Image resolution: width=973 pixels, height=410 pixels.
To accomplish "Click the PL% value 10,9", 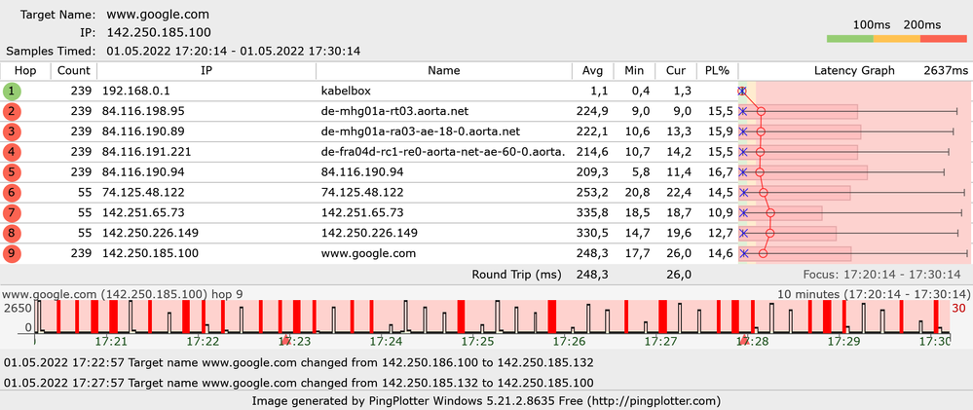I will (x=719, y=212).
